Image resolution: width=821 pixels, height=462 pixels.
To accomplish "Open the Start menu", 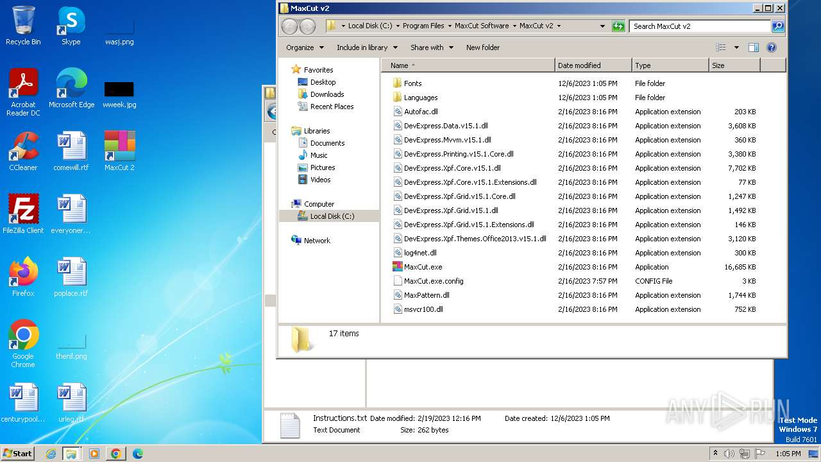I will point(17,453).
